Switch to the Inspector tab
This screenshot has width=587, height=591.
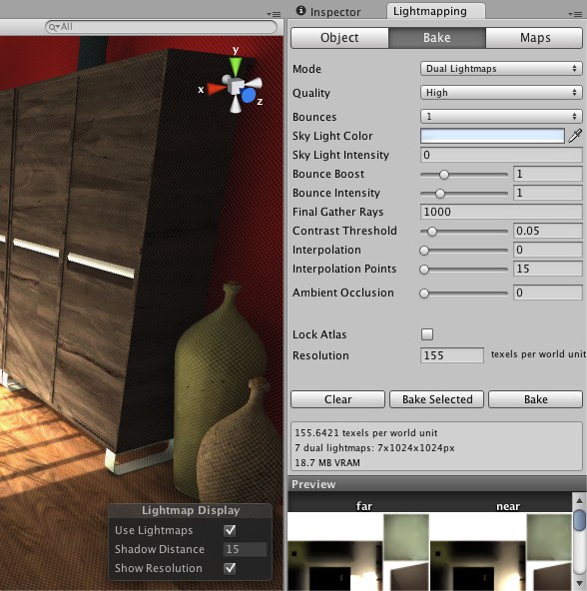click(329, 11)
